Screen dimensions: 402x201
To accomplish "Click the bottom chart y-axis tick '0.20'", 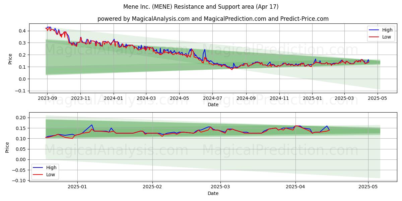I will click(21, 118).
